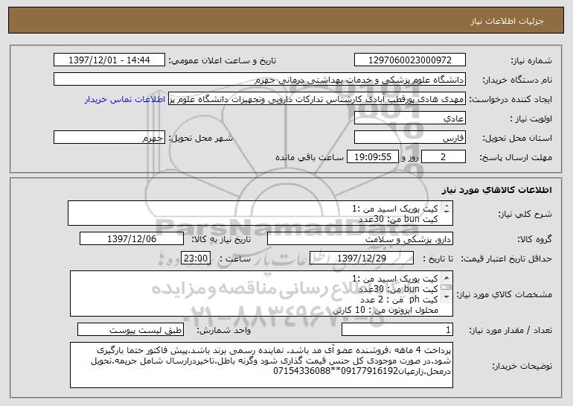
Task: Click the label مهلت ارسال پاسخ
Action: pyautogui.click(x=516, y=157)
